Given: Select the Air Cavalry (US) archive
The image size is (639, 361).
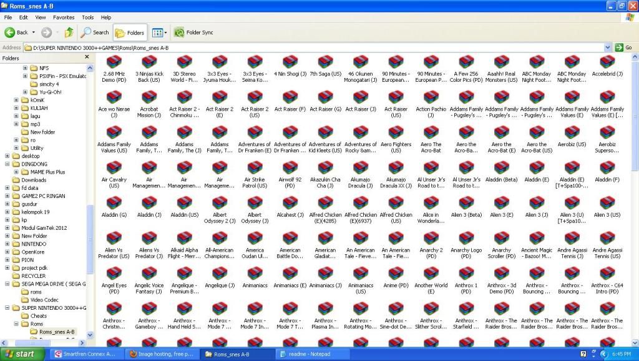Looking at the screenshot, I should pyautogui.click(x=114, y=175).
